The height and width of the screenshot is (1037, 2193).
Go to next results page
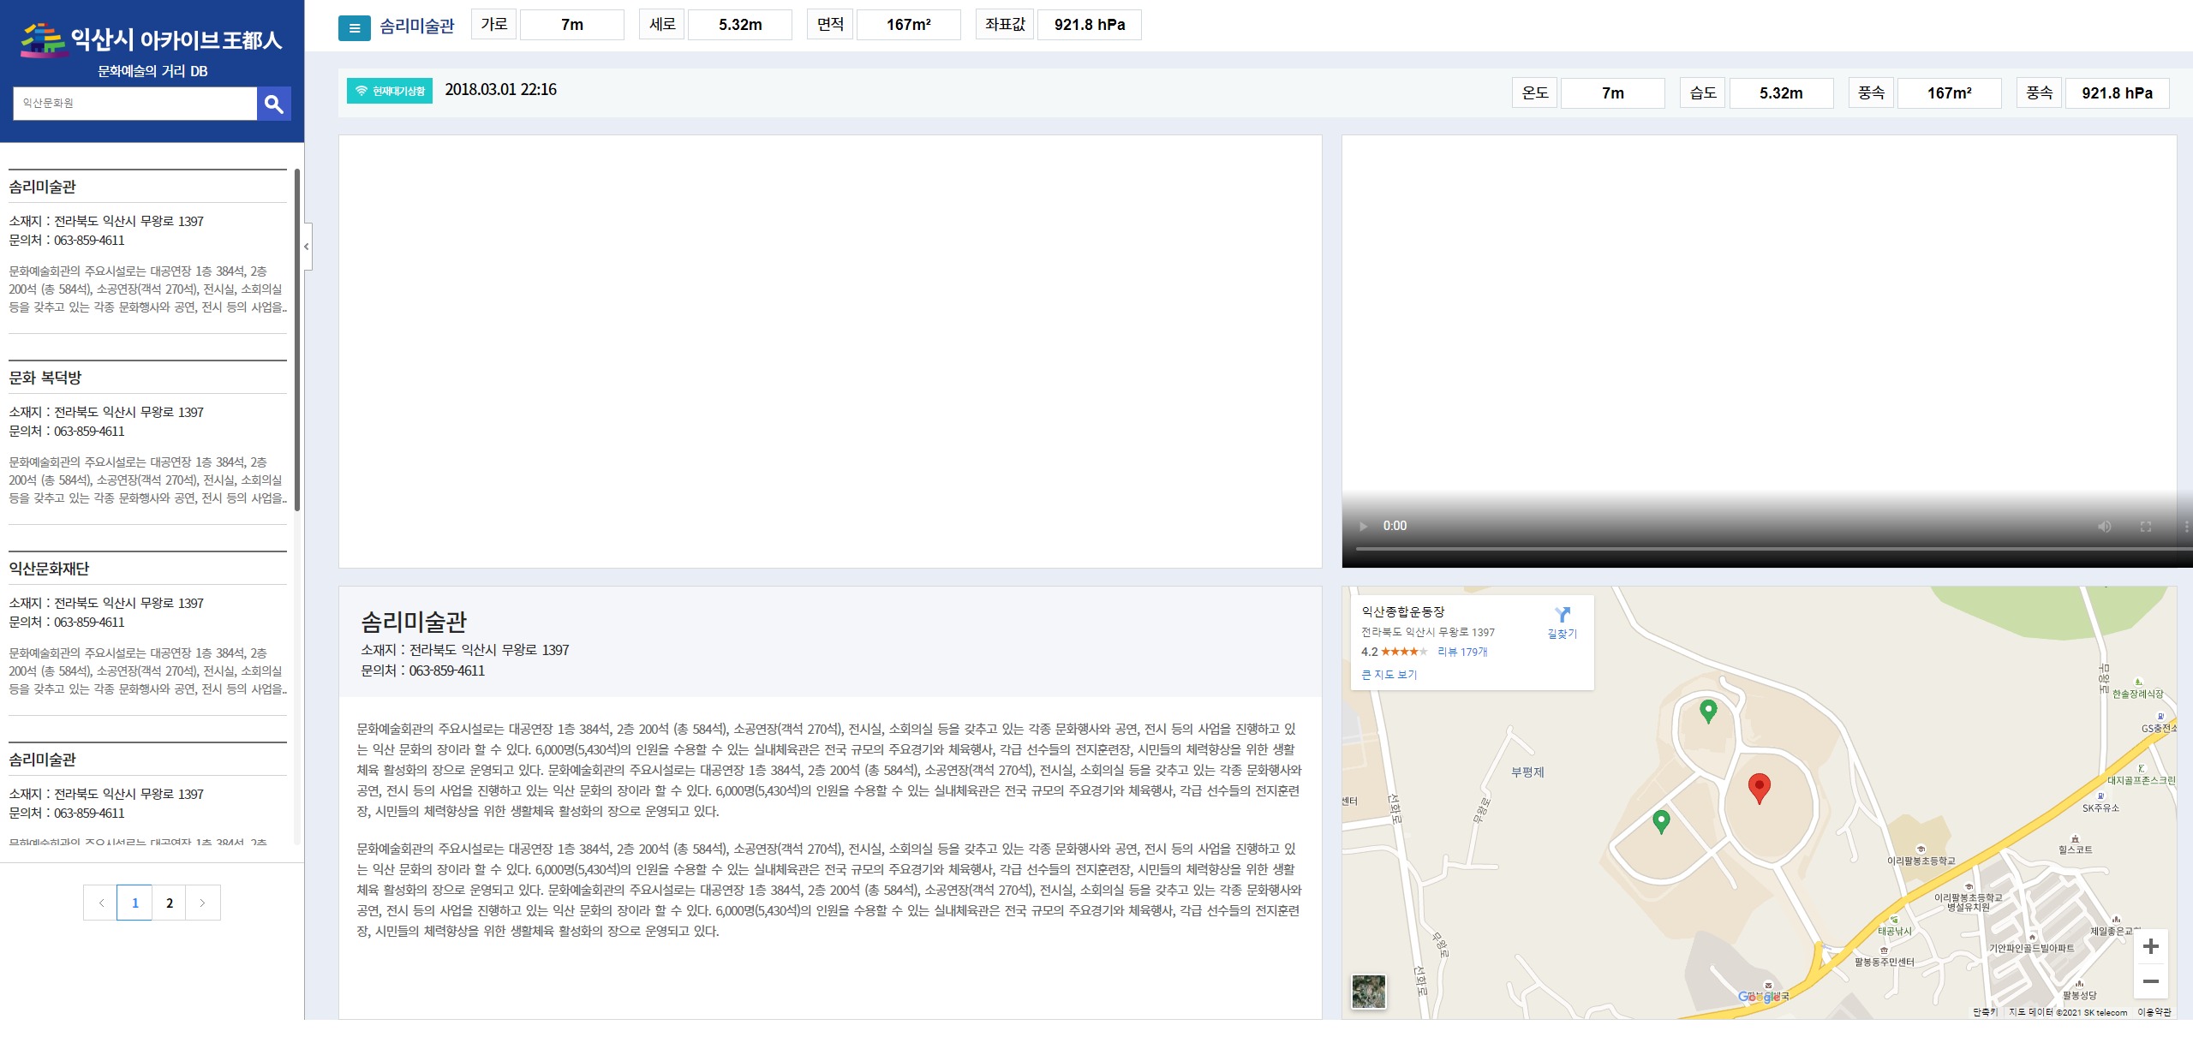[x=203, y=903]
